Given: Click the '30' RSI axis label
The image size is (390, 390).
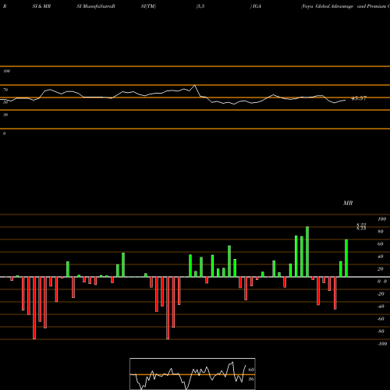Looking at the screenshot, I should point(5,115).
